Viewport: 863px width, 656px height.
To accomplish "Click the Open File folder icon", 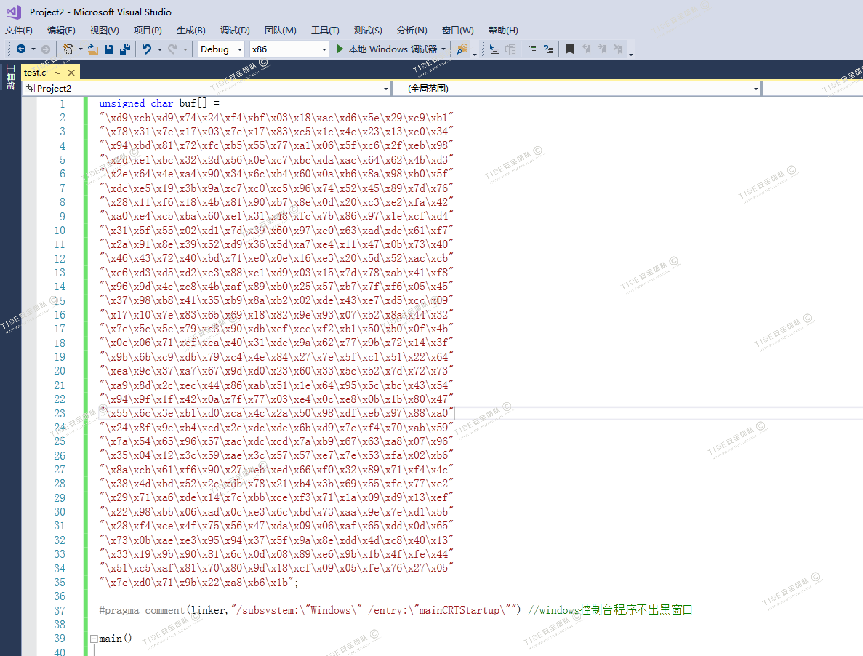I will [92, 49].
